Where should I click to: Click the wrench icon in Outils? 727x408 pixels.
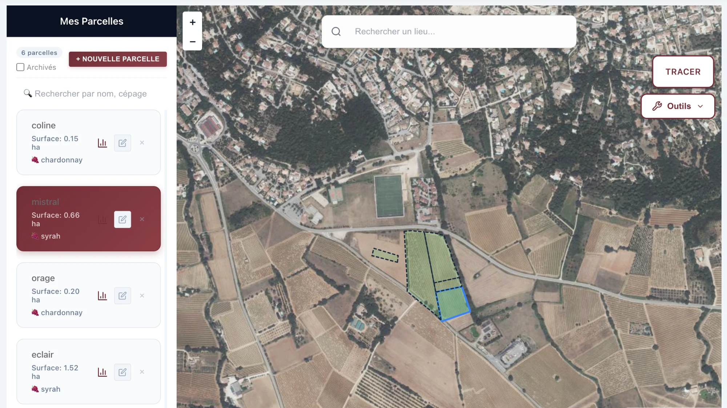point(657,106)
